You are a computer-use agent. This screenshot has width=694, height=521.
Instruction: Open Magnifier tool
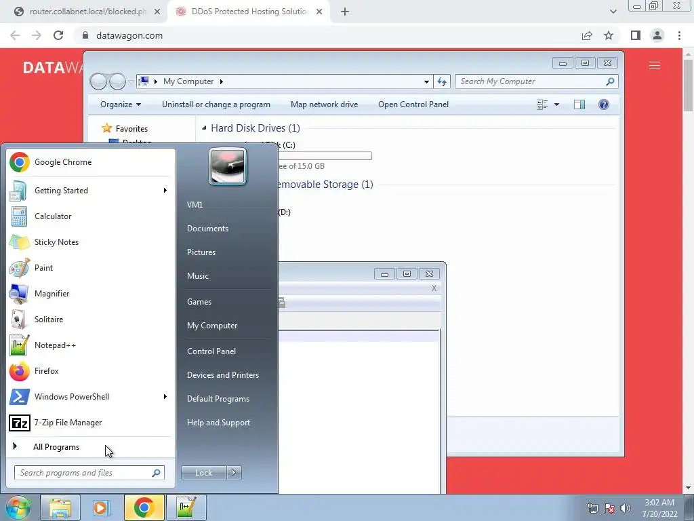coord(91,293)
